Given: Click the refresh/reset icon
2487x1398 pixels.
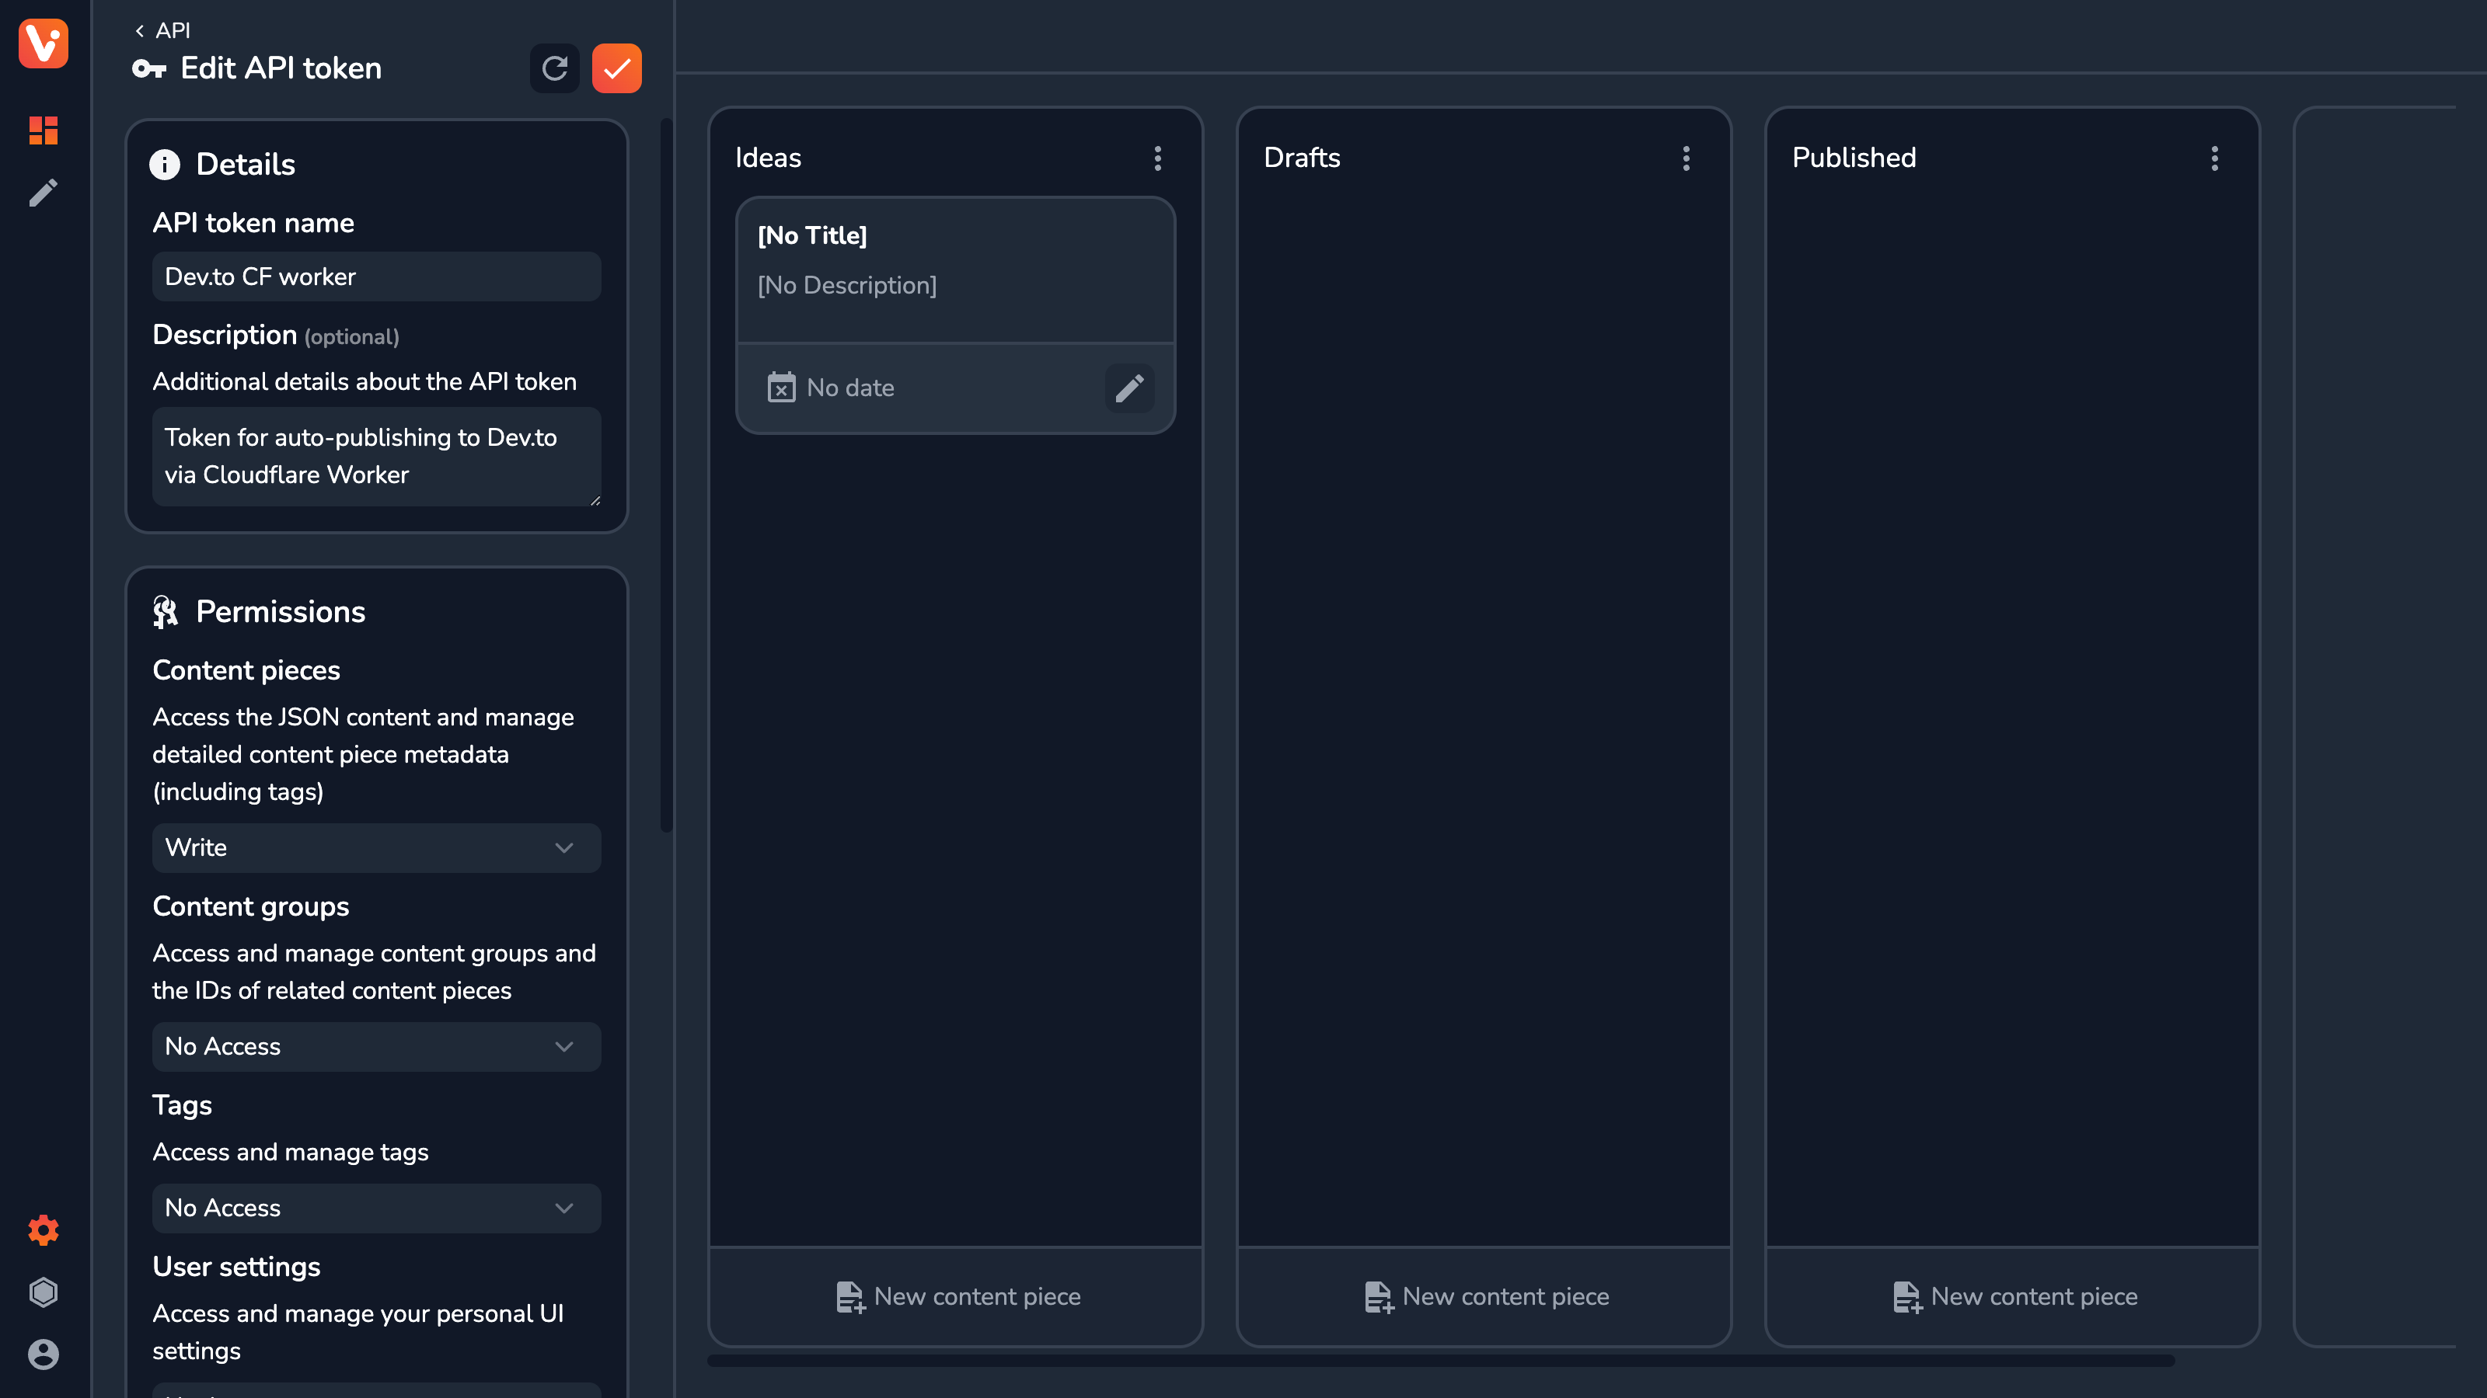Looking at the screenshot, I should pos(556,68).
